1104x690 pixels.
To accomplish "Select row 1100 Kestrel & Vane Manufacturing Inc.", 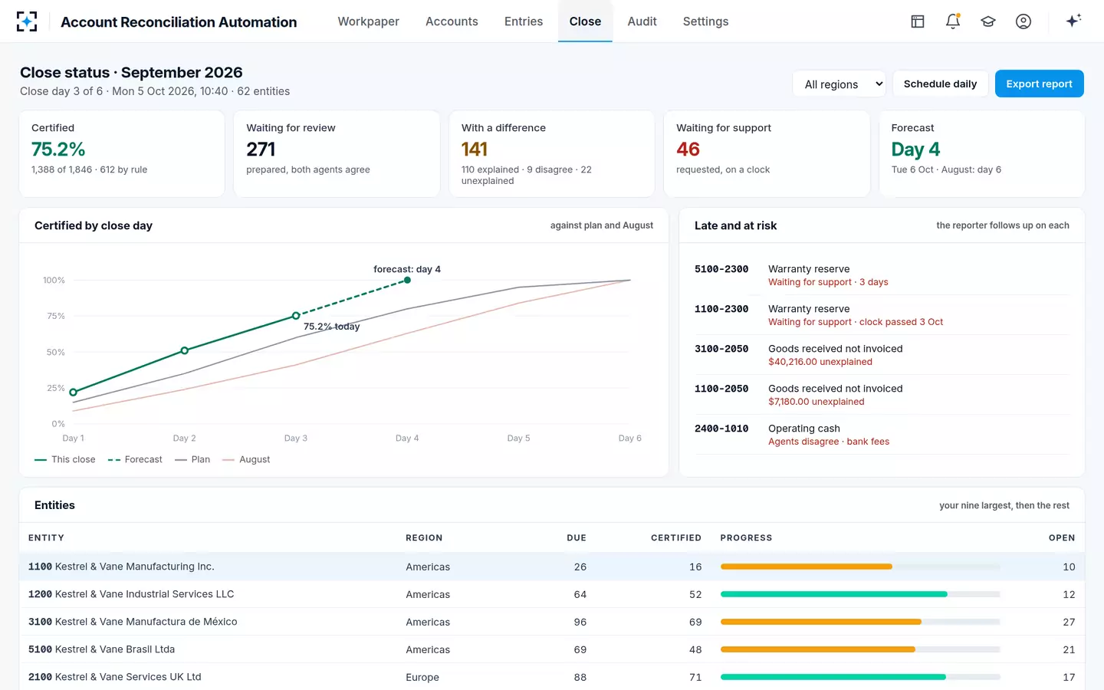I will click(x=552, y=567).
